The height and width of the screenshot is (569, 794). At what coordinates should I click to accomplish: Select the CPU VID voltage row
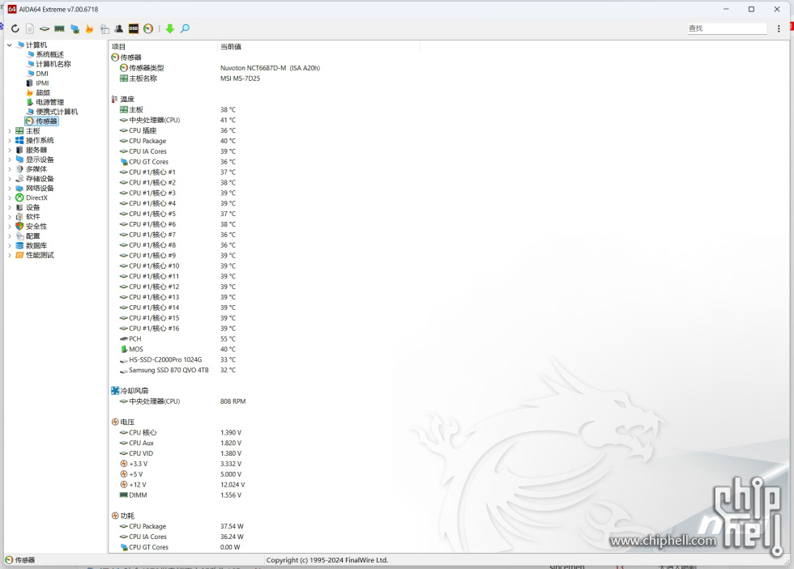coord(181,454)
